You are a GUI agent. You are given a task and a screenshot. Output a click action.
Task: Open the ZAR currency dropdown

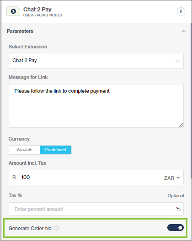pyautogui.click(x=172, y=178)
